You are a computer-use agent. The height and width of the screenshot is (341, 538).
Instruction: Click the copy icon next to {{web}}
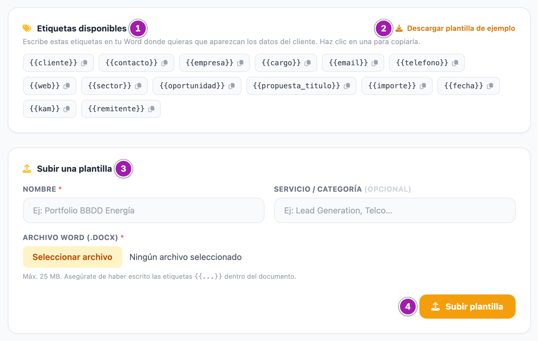point(67,86)
